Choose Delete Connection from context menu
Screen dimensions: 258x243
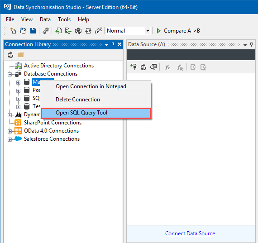pyautogui.click(x=96, y=100)
